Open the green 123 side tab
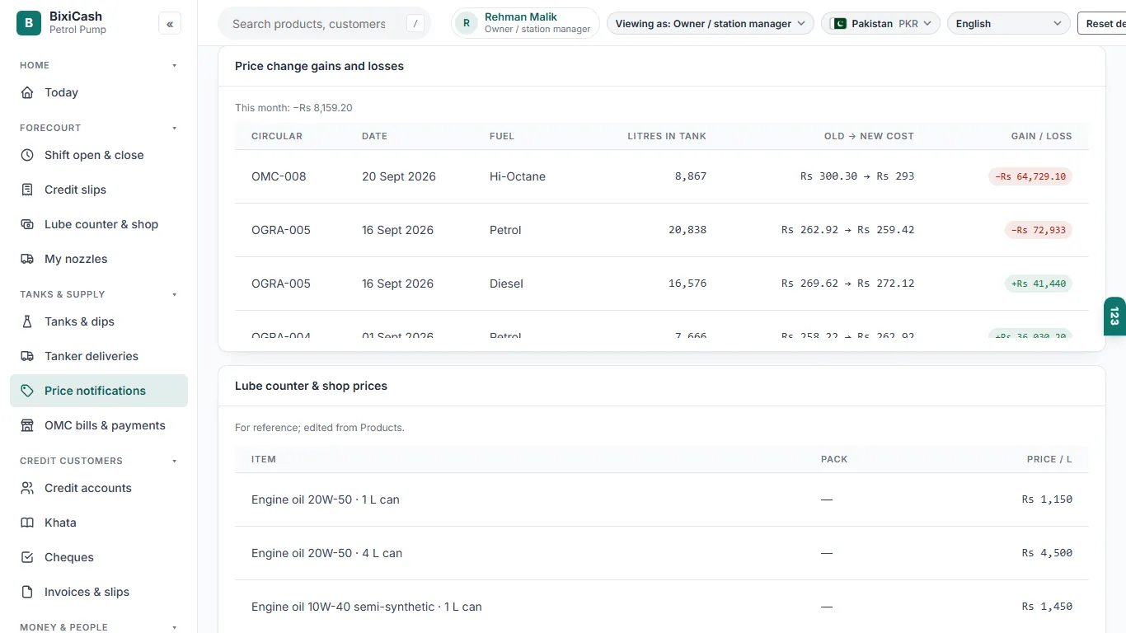 (x=1114, y=316)
